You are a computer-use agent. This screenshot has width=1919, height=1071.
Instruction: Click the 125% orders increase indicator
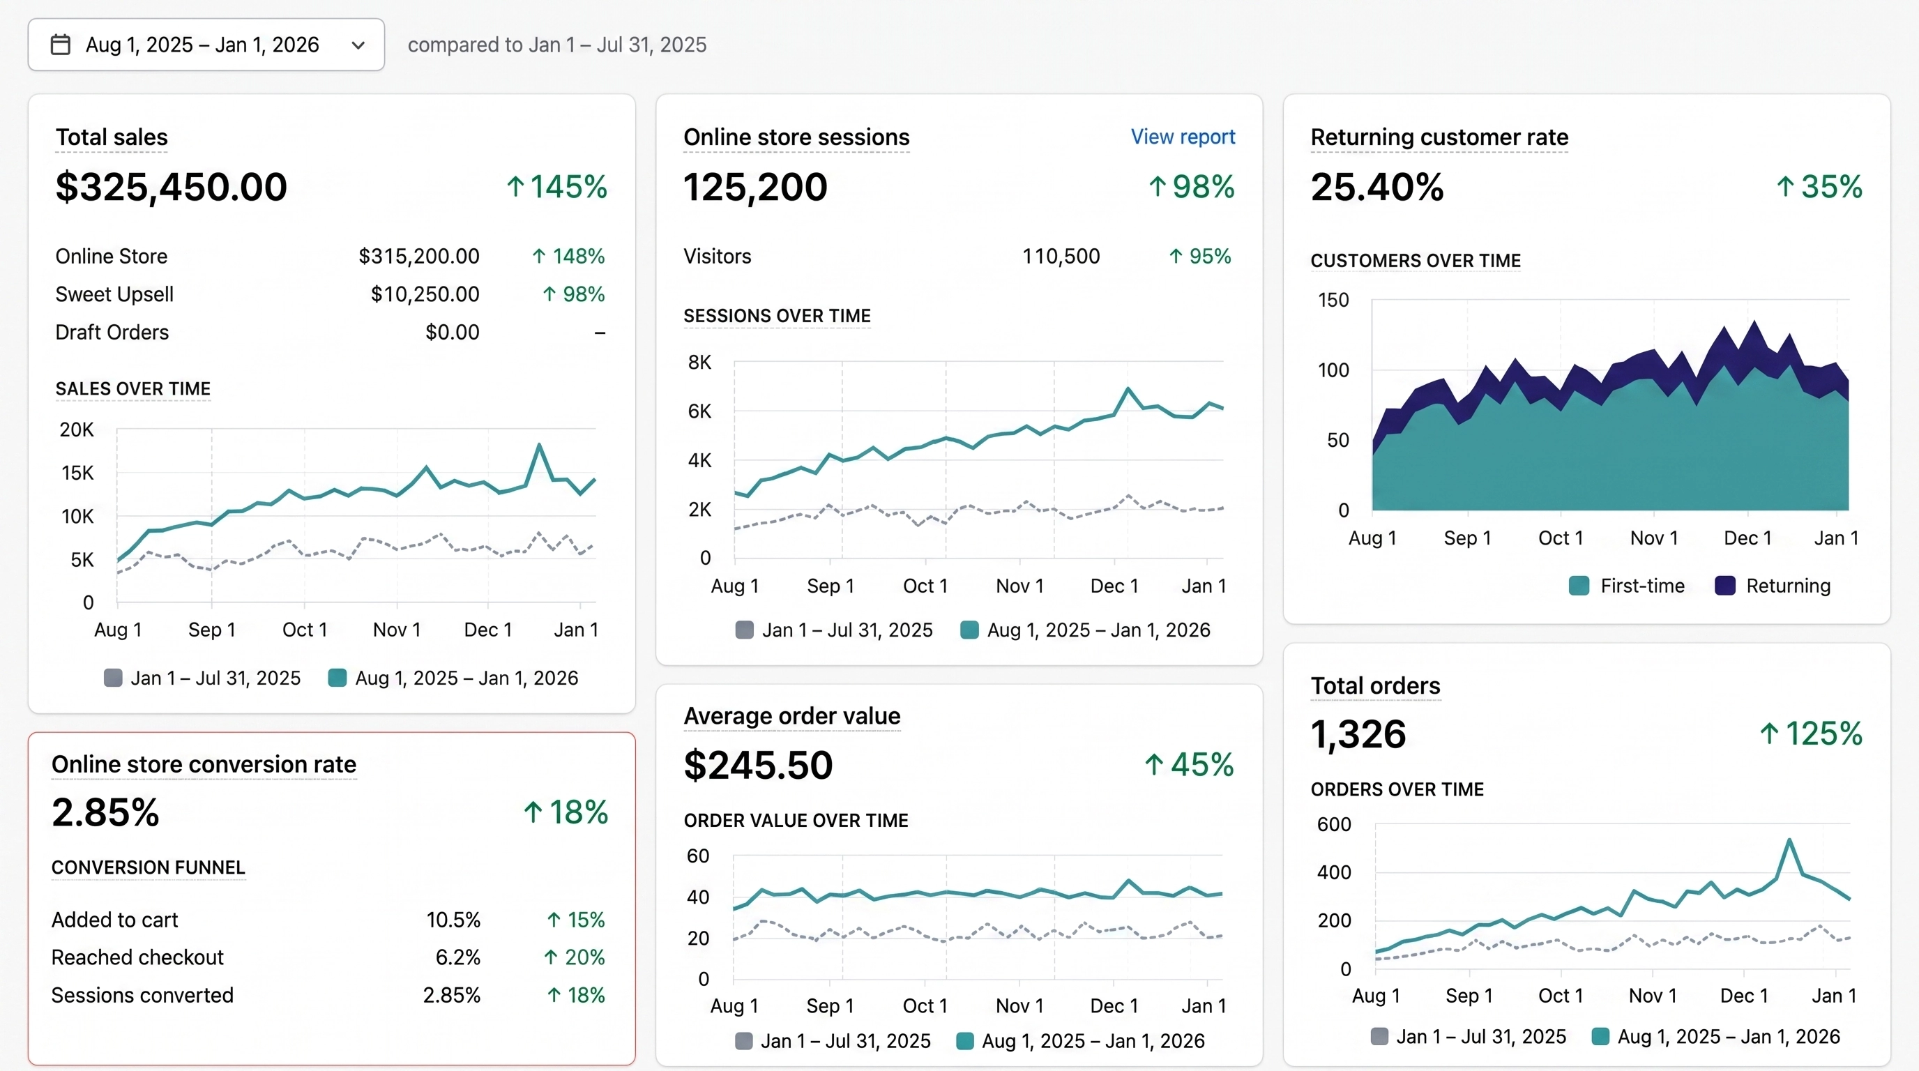[1811, 734]
